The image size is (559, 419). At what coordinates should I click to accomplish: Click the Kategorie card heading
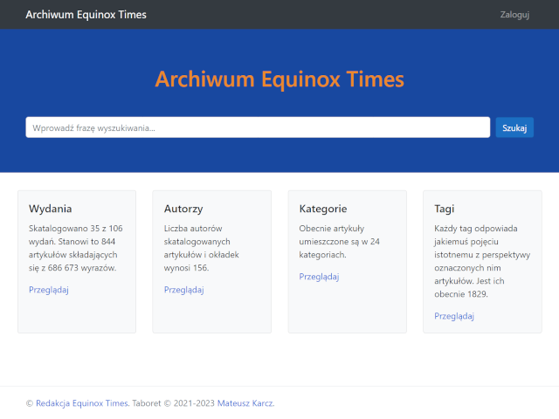[323, 209]
